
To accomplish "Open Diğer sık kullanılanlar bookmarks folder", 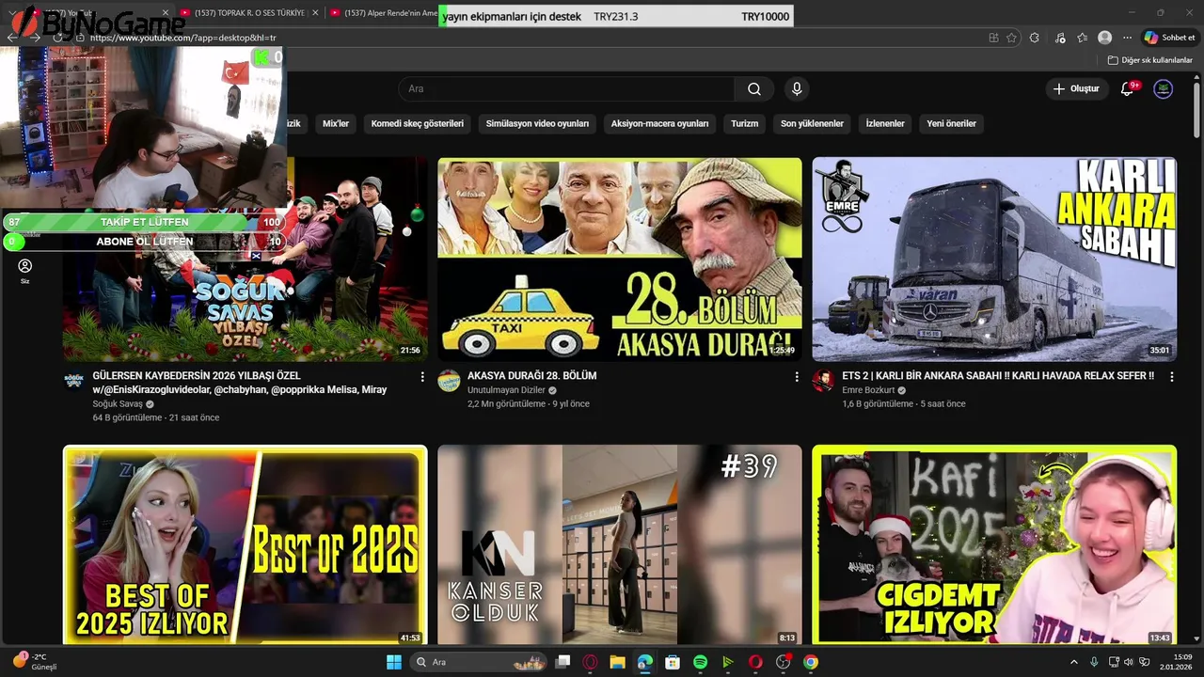I will point(1149,60).
